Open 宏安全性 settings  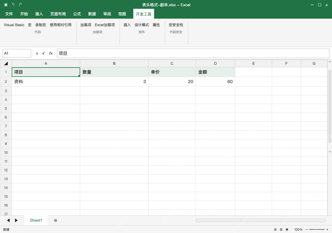point(176,25)
